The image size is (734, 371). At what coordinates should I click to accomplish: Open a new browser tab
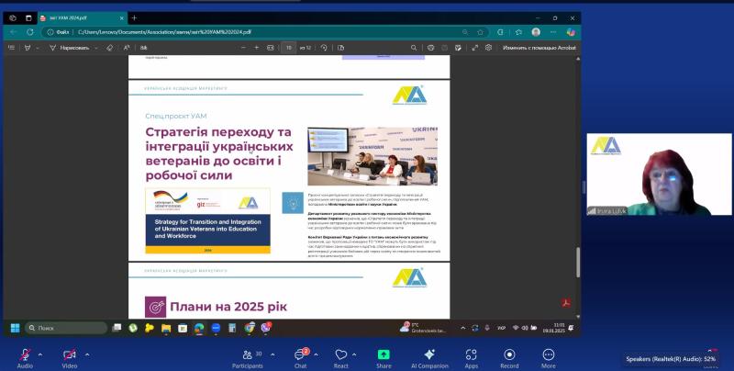coord(134,17)
